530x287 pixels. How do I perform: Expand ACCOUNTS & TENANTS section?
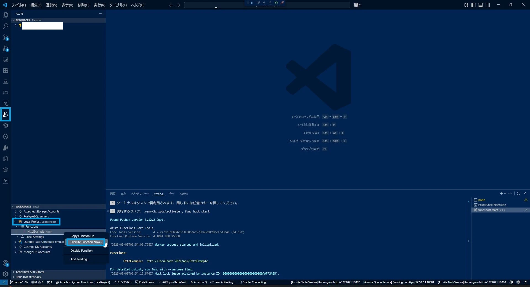[x=58, y=272]
